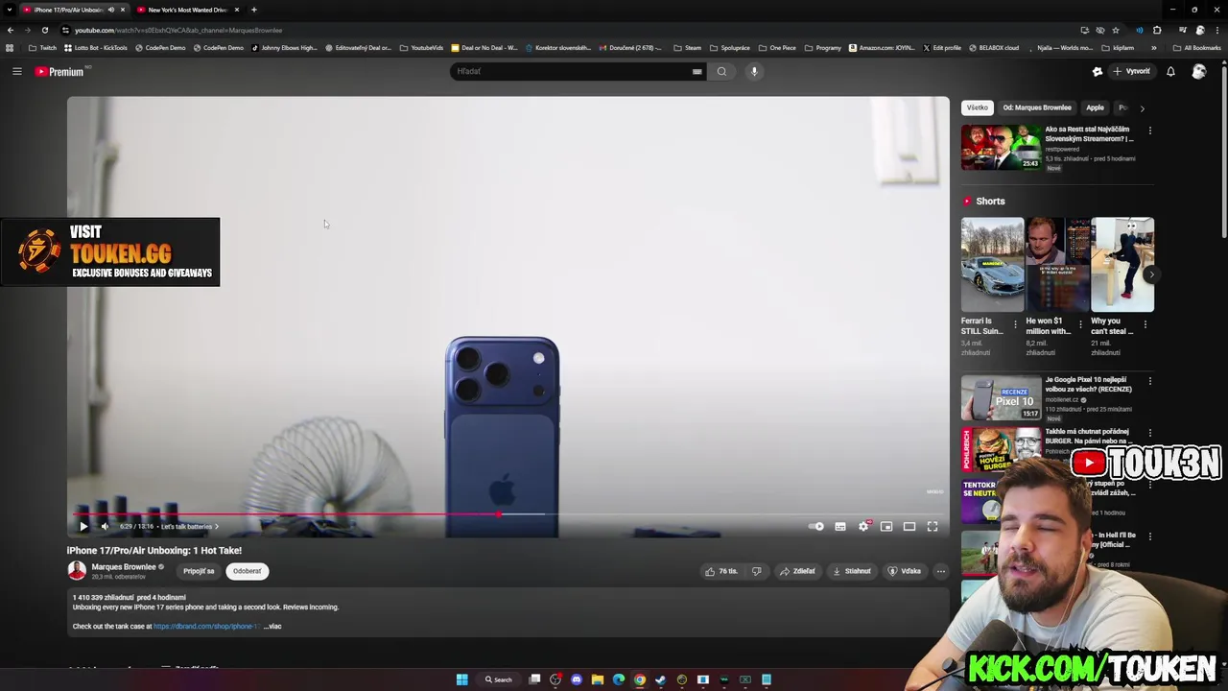The height and width of the screenshot is (691, 1228).
Task: Open the Google Pixel 10 review video
Action: coord(1001,397)
